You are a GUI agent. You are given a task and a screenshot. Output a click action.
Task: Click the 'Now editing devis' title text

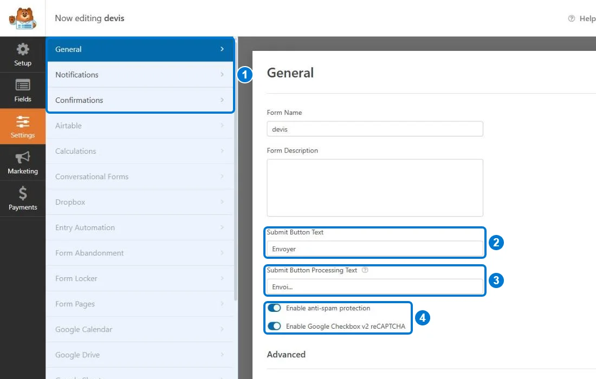(90, 18)
